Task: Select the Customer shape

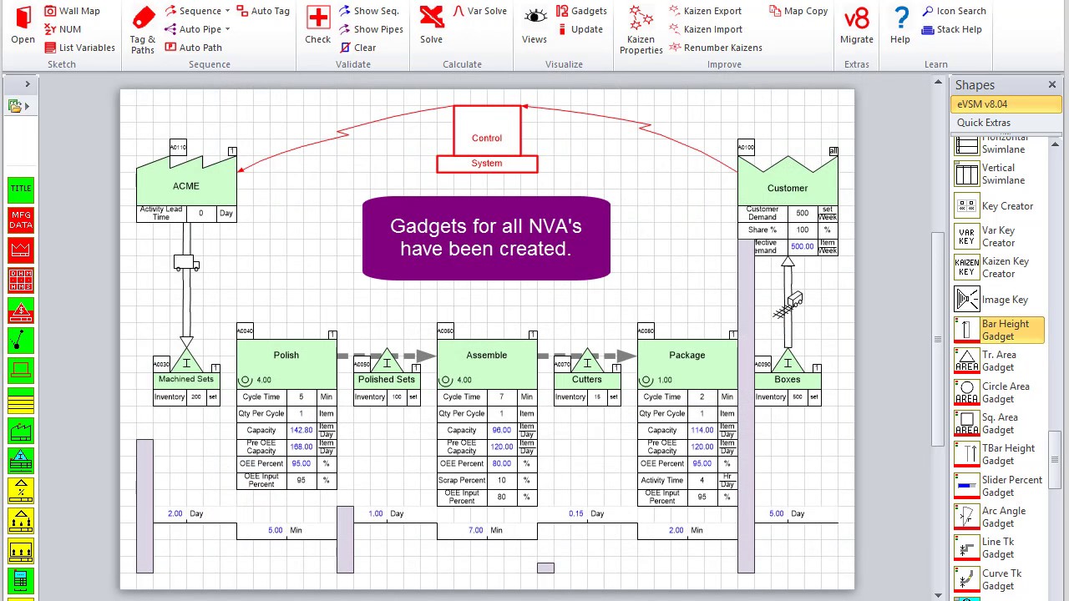Action: [788, 180]
